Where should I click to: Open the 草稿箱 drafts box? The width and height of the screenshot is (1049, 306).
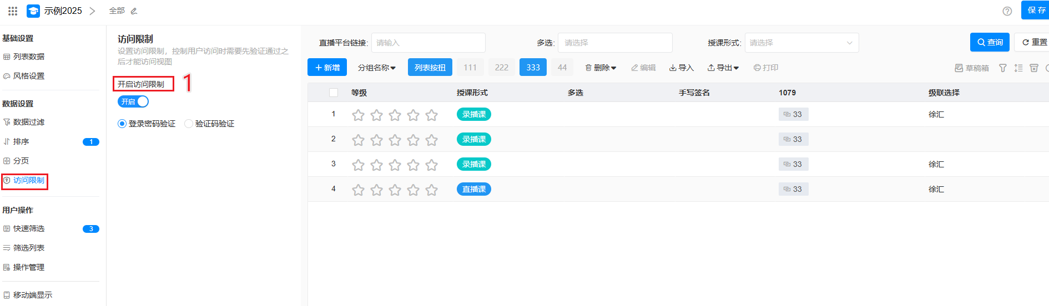pyautogui.click(x=972, y=68)
